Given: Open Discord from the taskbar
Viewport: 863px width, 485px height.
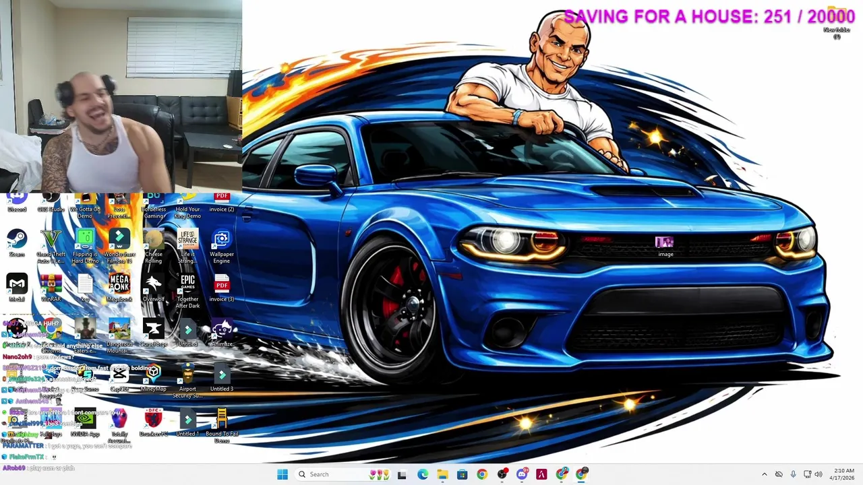Looking at the screenshot, I should [522, 474].
